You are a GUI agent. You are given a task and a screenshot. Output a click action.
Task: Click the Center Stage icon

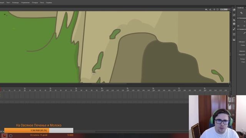coord(214,10)
